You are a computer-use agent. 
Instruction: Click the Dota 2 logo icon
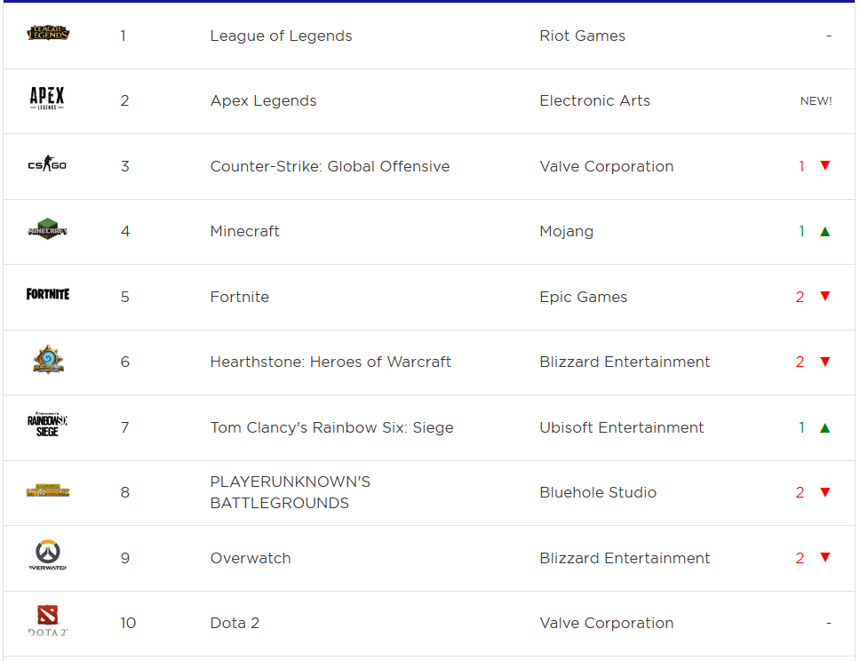[x=47, y=620]
